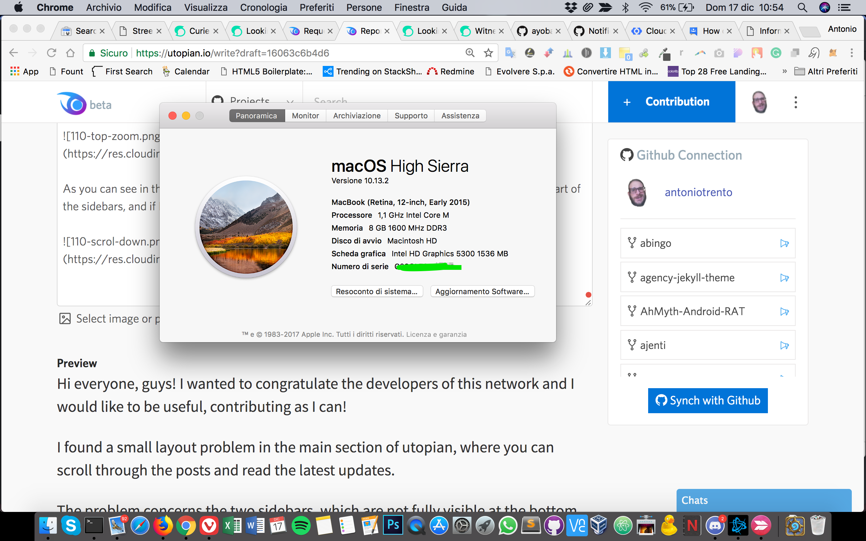Select the Assistenza tab
Image resolution: width=866 pixels, height=541 pixels.
[x=460, y=116]
